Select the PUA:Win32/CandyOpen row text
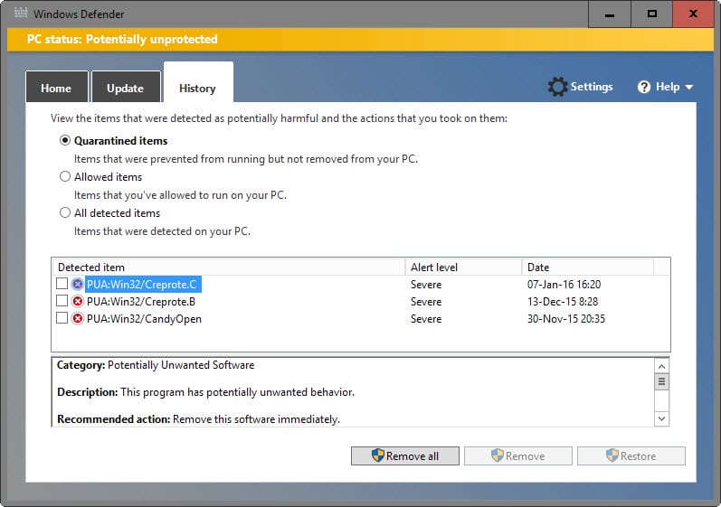The image size is (721, 507). (x=144, y=319)
